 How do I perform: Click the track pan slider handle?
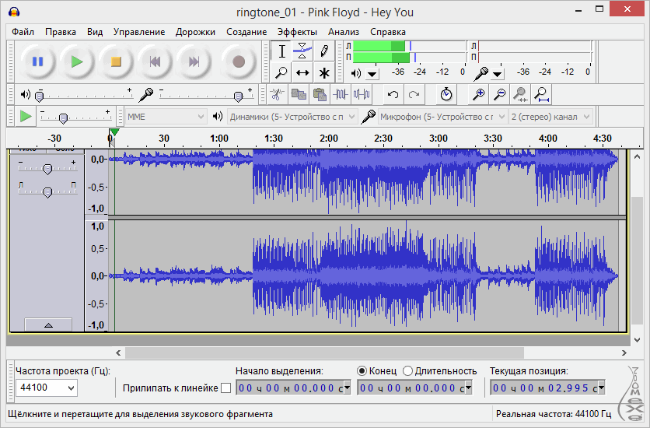click(x=47, y=192)
